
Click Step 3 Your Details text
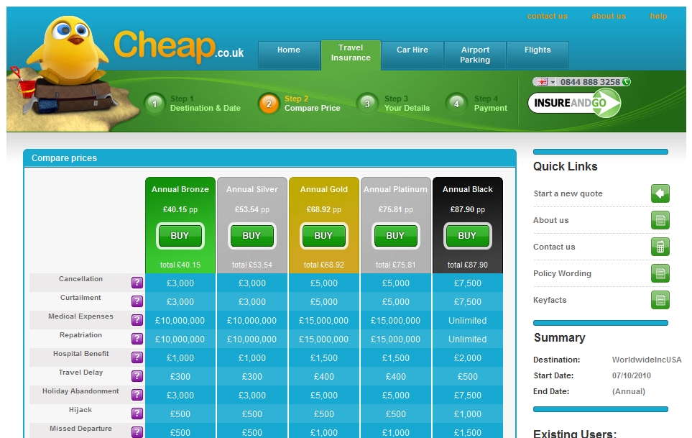(407, 104)
